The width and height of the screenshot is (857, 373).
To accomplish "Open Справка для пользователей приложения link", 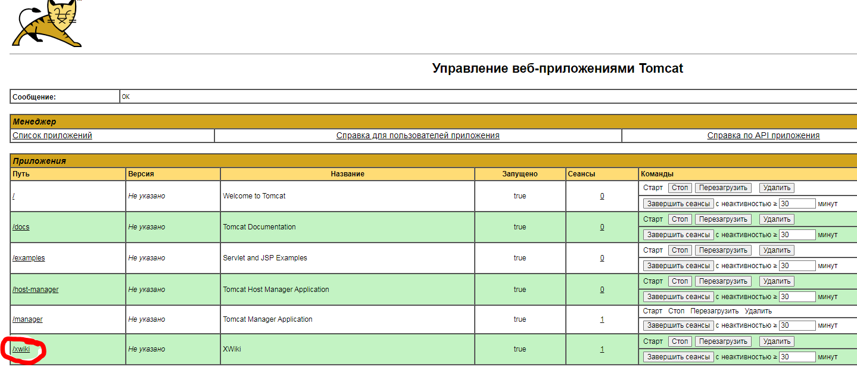I will tap(417, 135).
